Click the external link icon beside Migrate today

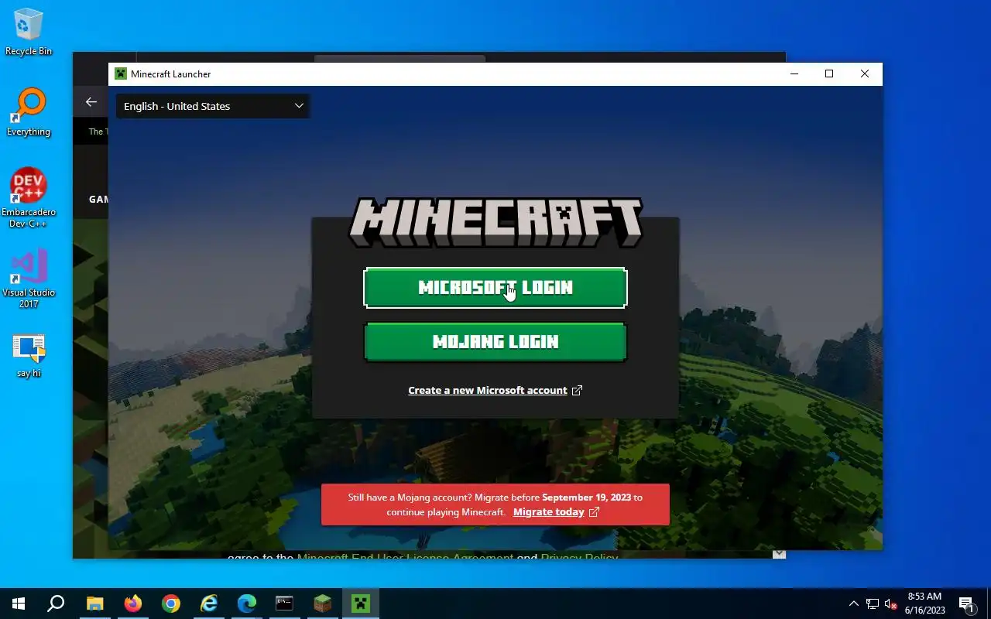tap(594, 512)
